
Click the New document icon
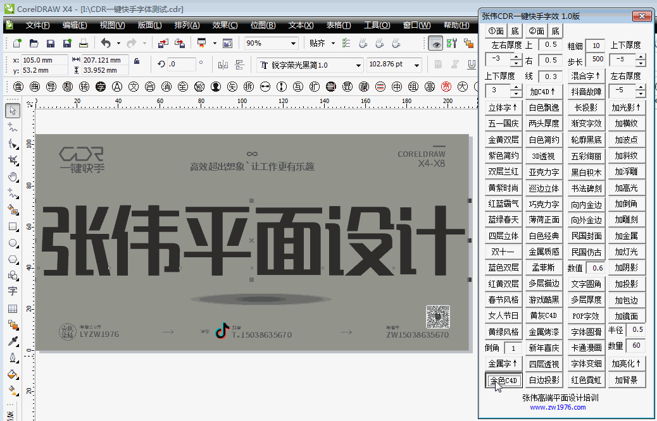click(17, 43)
